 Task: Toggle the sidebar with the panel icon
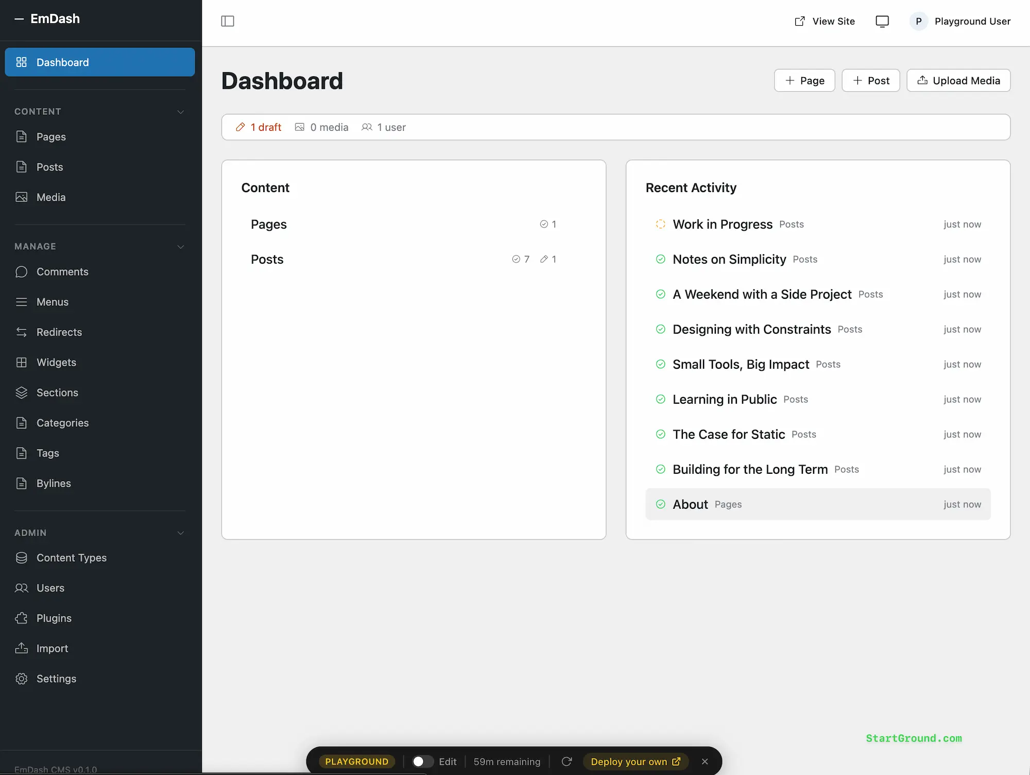pos(228,21)
